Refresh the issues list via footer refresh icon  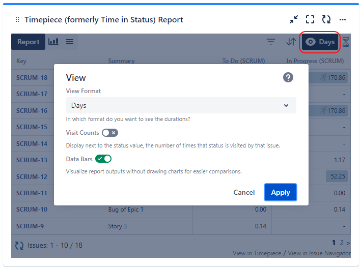[19, 245]
